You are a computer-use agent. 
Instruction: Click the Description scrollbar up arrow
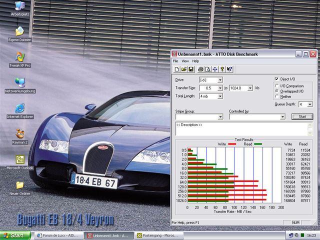(x=310, y=124)
